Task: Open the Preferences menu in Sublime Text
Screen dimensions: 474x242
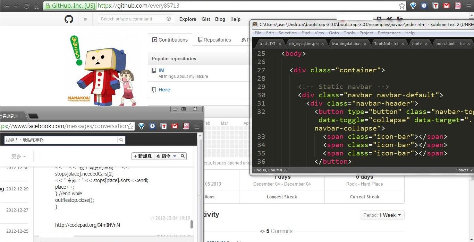Action: pyautogui.click(x=389, y=33)
